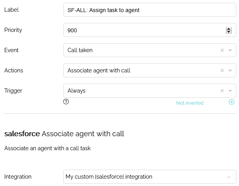Clear the Call taken event selection
239x186 pixels.
pyautogui.click(x=222, y=50)
